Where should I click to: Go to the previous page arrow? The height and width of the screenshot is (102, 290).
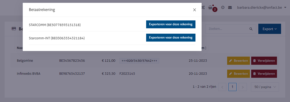coord(222,87)
